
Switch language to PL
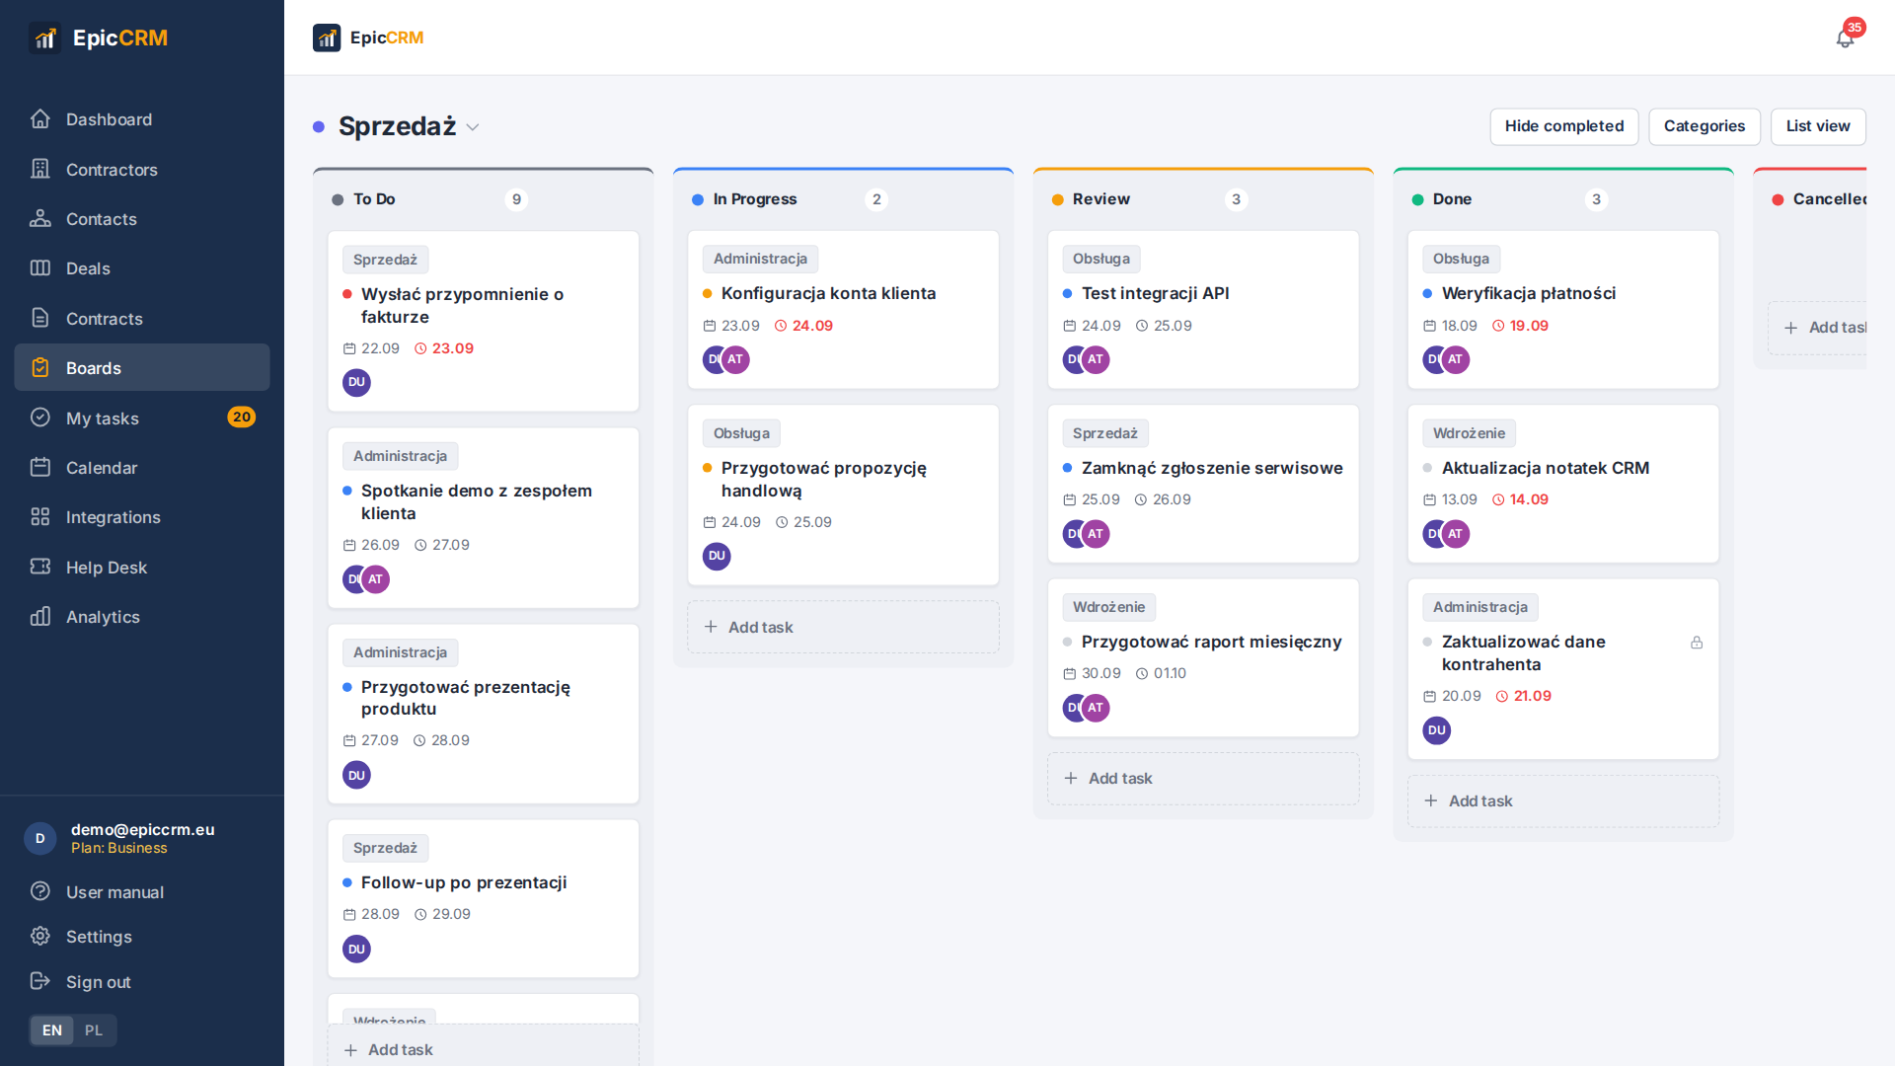point(94,1030)
